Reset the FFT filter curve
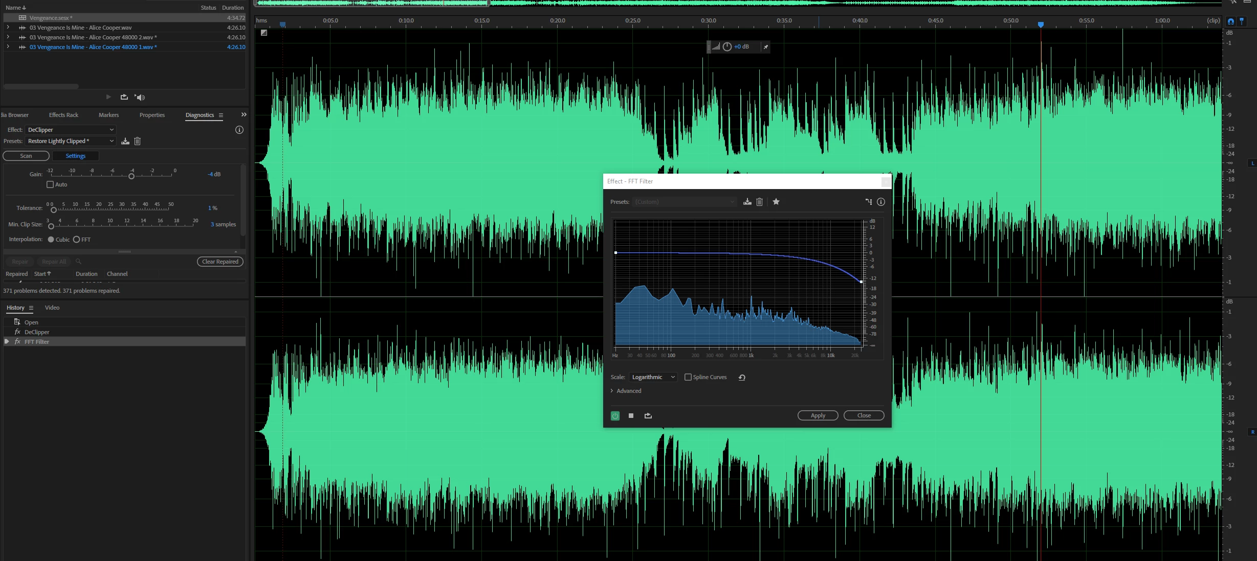 [742, 378]
